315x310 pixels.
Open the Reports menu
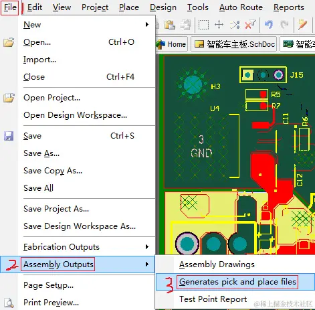coord(289,7)
